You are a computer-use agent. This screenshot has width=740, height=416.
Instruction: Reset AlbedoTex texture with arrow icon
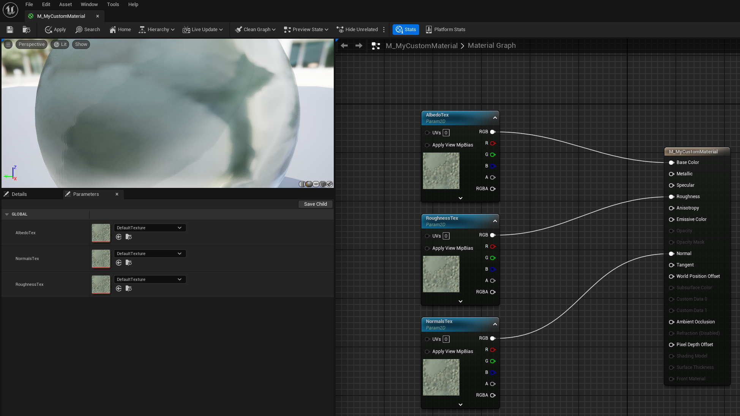tap(119, 237)
